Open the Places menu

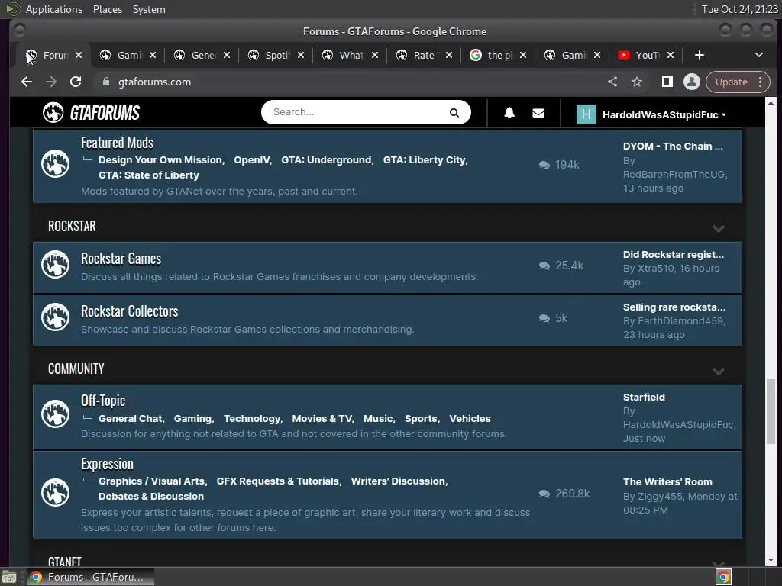coord(107,9)
